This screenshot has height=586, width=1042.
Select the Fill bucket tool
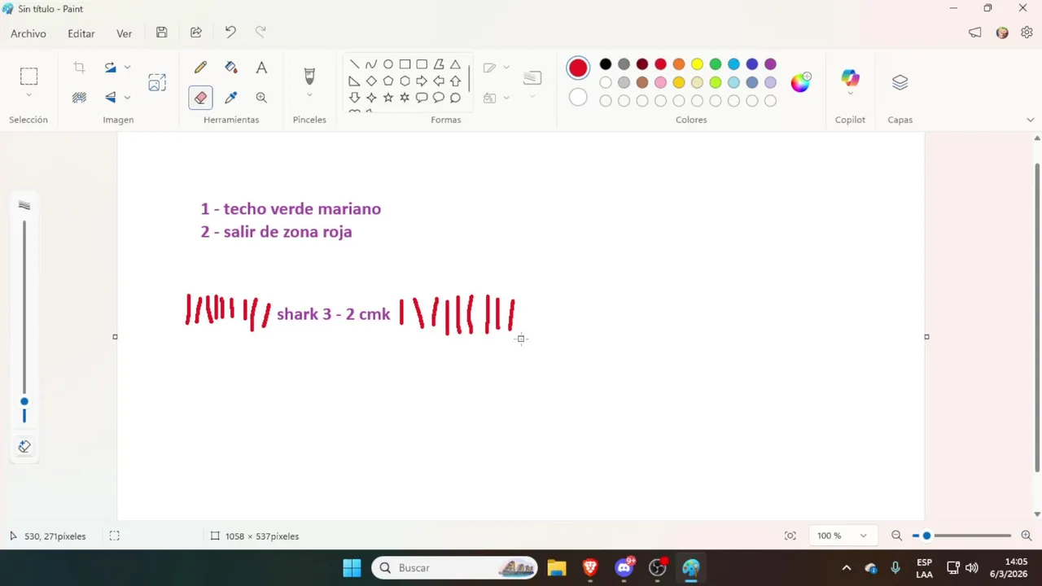[231, 68]
